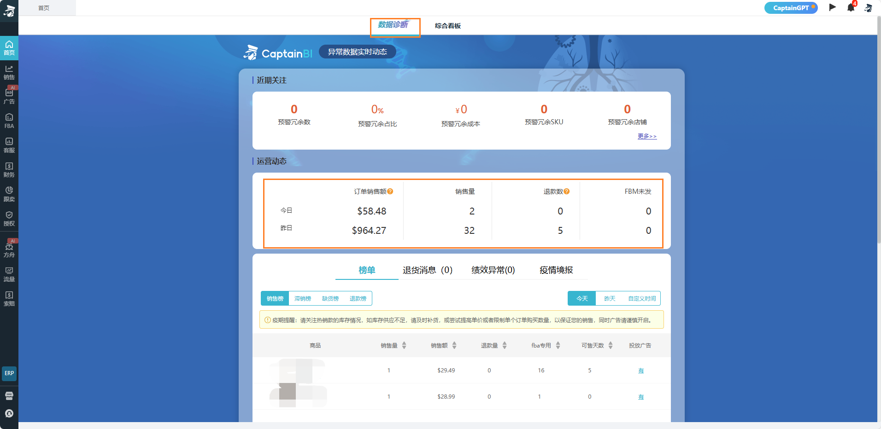Click product thumbnail in $28.99 row
Screen dimensions: 881x429
(298, 396)
